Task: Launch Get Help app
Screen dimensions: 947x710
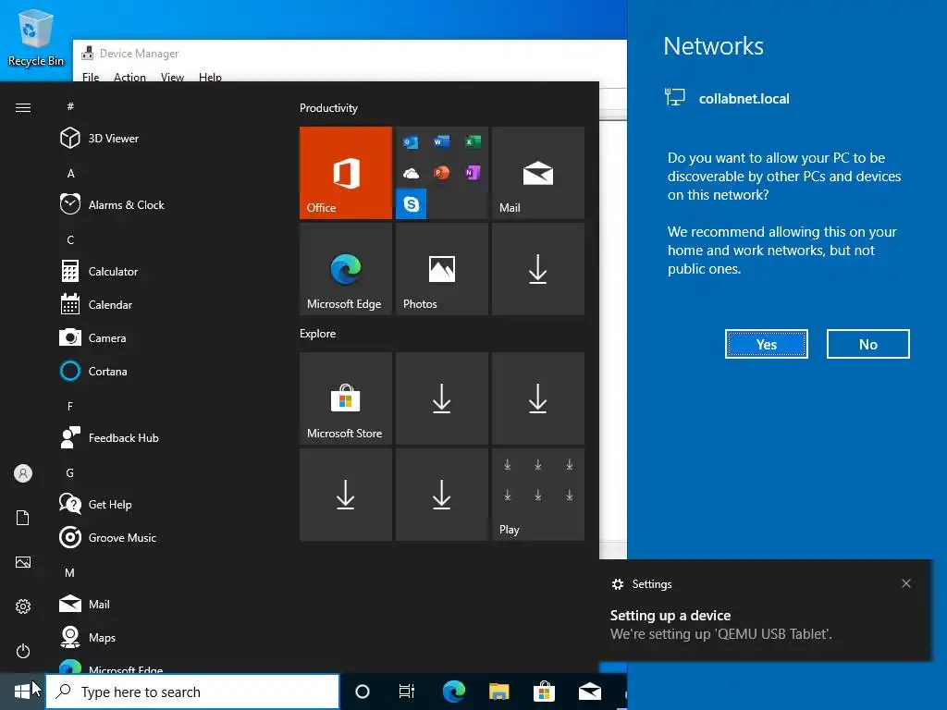Action: [163, 504]
